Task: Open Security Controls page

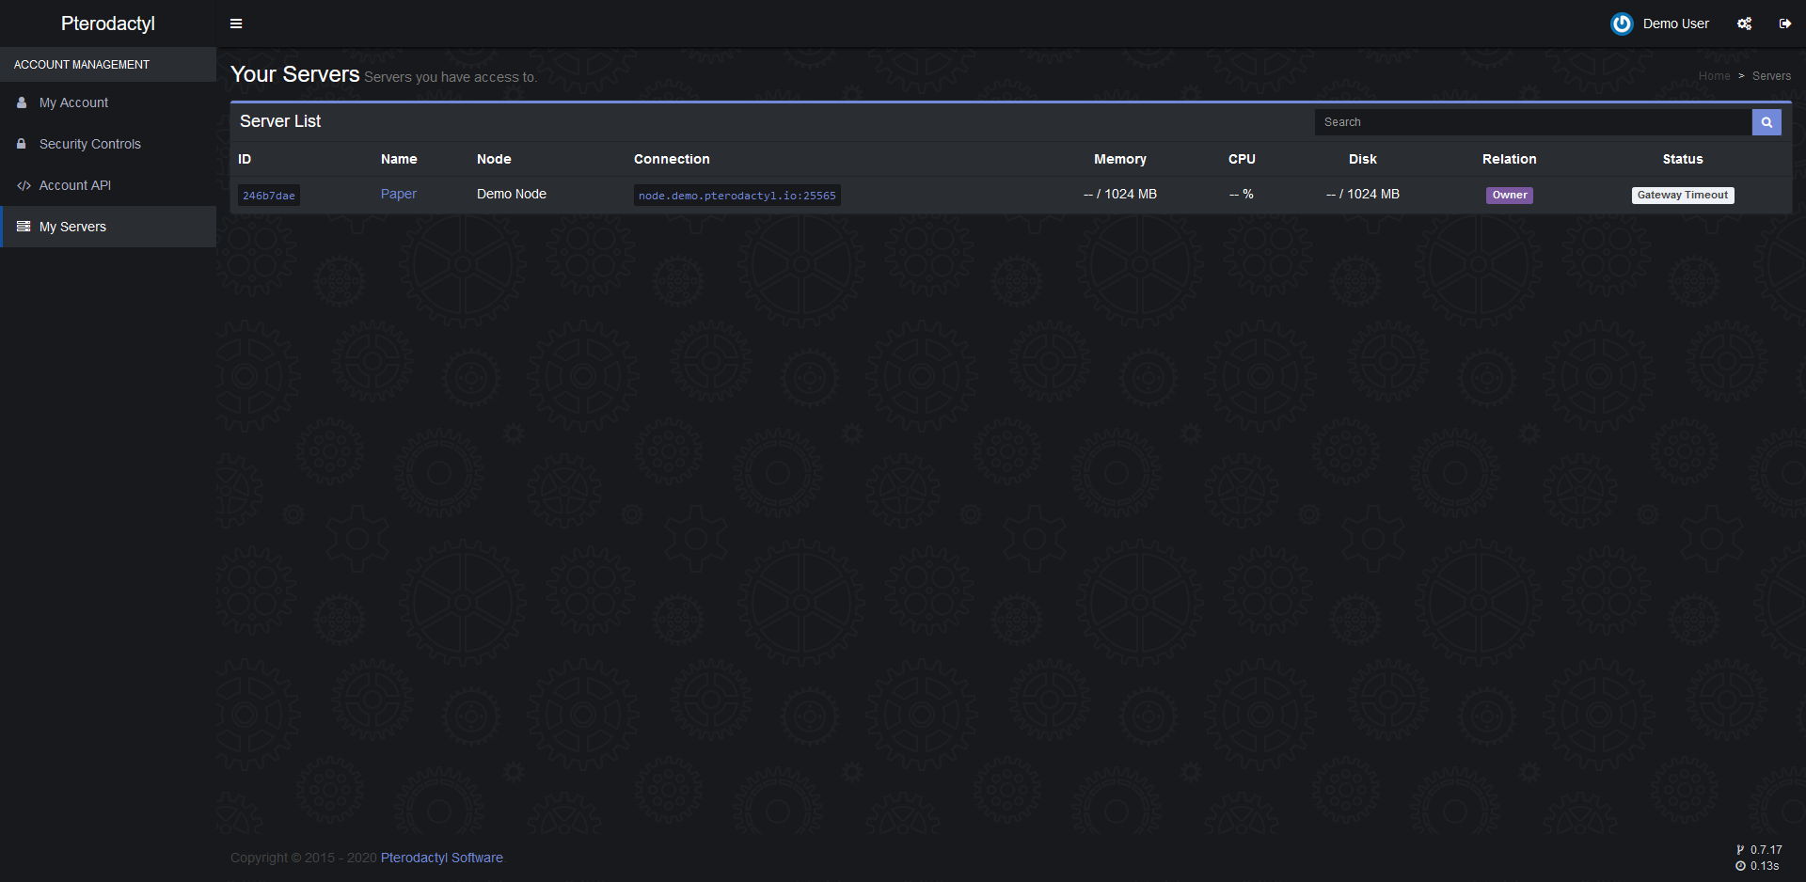Action: [108, 144]
